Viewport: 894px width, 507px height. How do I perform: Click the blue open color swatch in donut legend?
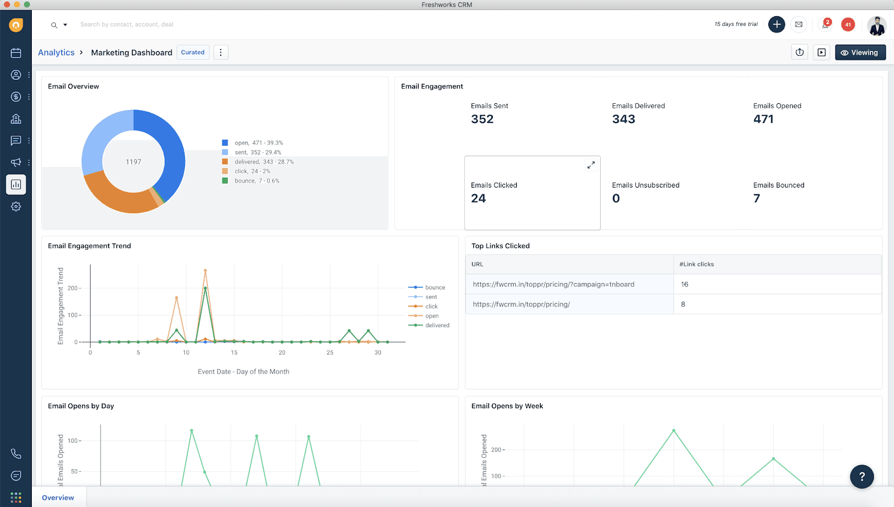pyautogui.click(x=225, y=142)
